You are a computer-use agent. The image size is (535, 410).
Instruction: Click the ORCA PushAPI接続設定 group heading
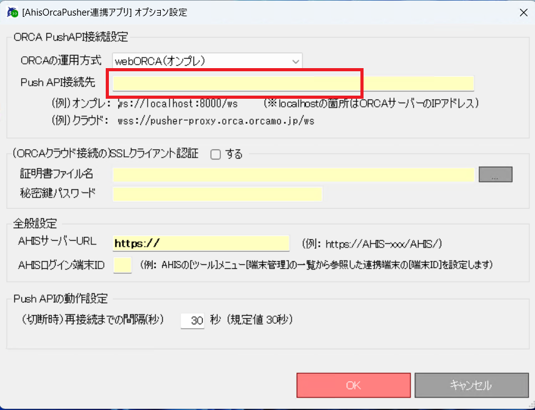(70, 37)
